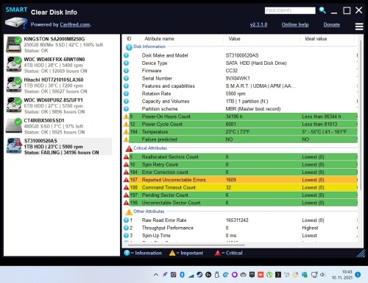This screenshot has height=283, width=368.
Task: Select the Hitachi HDT721010SLA360 disk
Action: point(59,85)
